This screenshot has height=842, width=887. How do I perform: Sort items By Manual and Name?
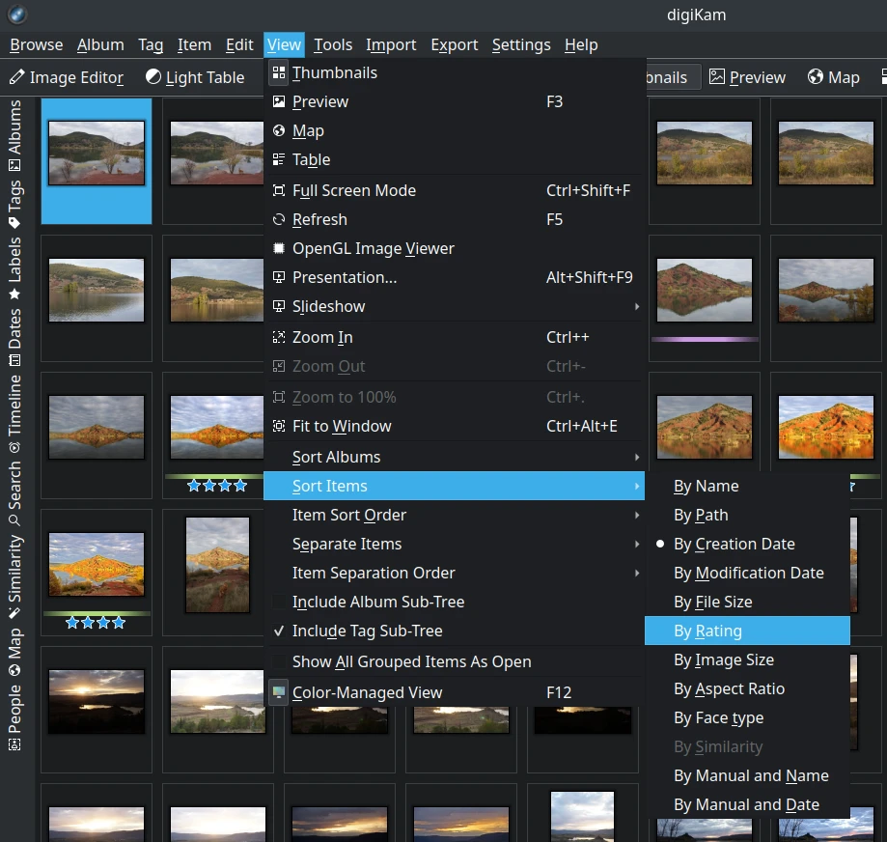coord(747,775)
